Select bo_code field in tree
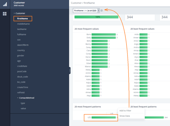 tap(21, 82)
